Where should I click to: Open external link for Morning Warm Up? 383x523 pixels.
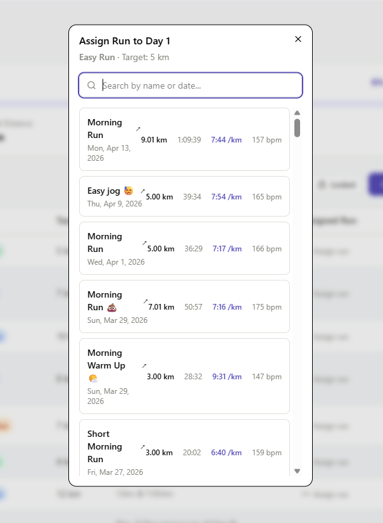(x=144, y=366)
